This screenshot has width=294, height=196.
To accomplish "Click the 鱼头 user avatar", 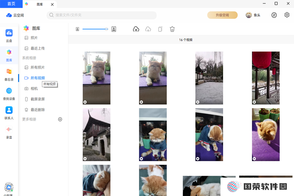I will tap(249, 15).
